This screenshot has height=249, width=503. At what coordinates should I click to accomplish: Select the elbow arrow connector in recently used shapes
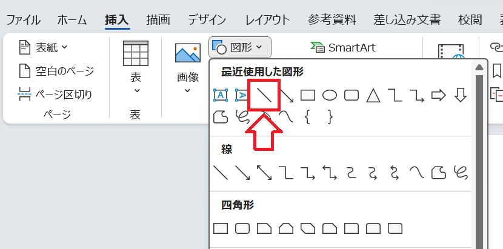(417, 95)
